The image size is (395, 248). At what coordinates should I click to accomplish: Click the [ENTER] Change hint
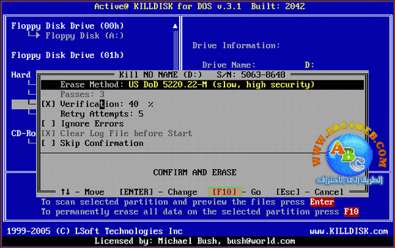coord(158,192)
